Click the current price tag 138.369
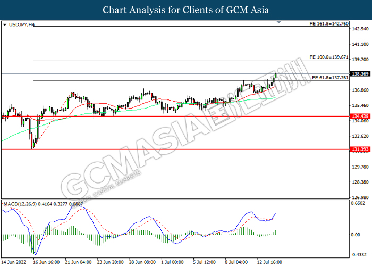The height and width of the screenshot is (266, 372). [360, 74]
